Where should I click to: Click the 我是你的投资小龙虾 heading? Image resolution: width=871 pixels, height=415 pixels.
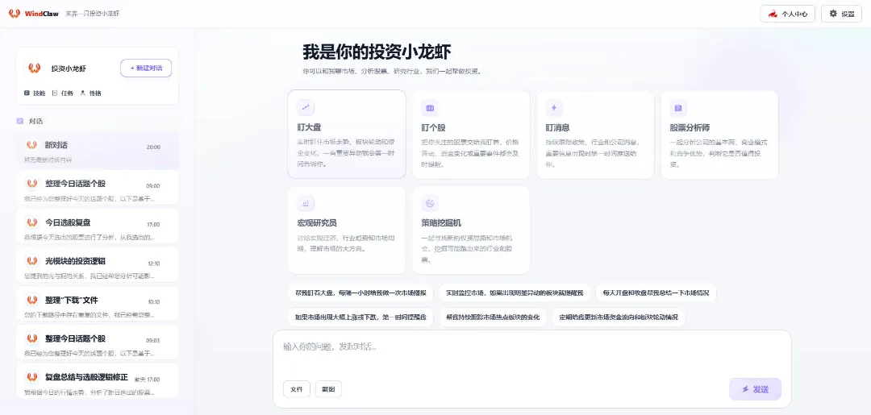[377, 52]
